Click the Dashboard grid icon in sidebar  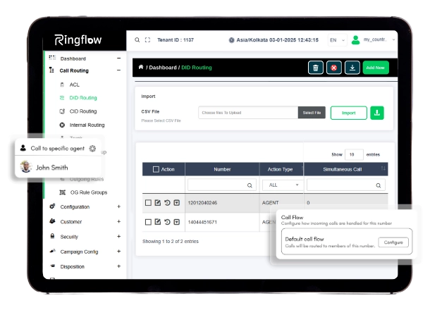coord(52,58)
